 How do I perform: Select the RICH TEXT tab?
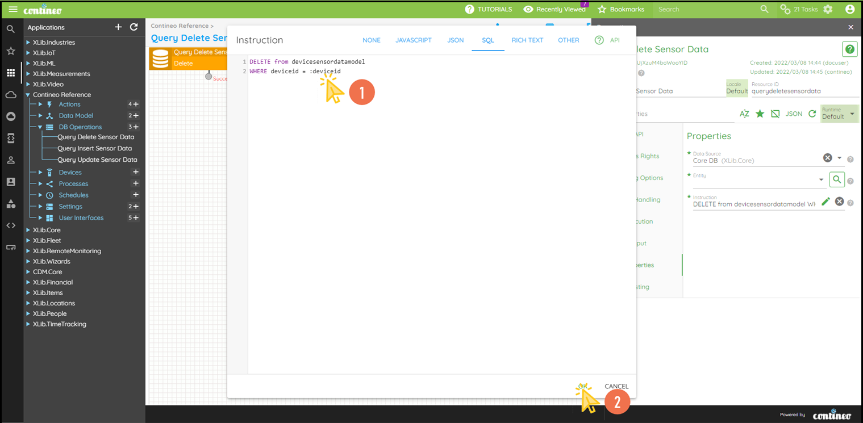(x=527, y=40)
